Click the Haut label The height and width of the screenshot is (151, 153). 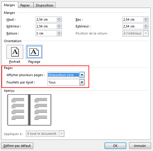(x=11, y=19)
